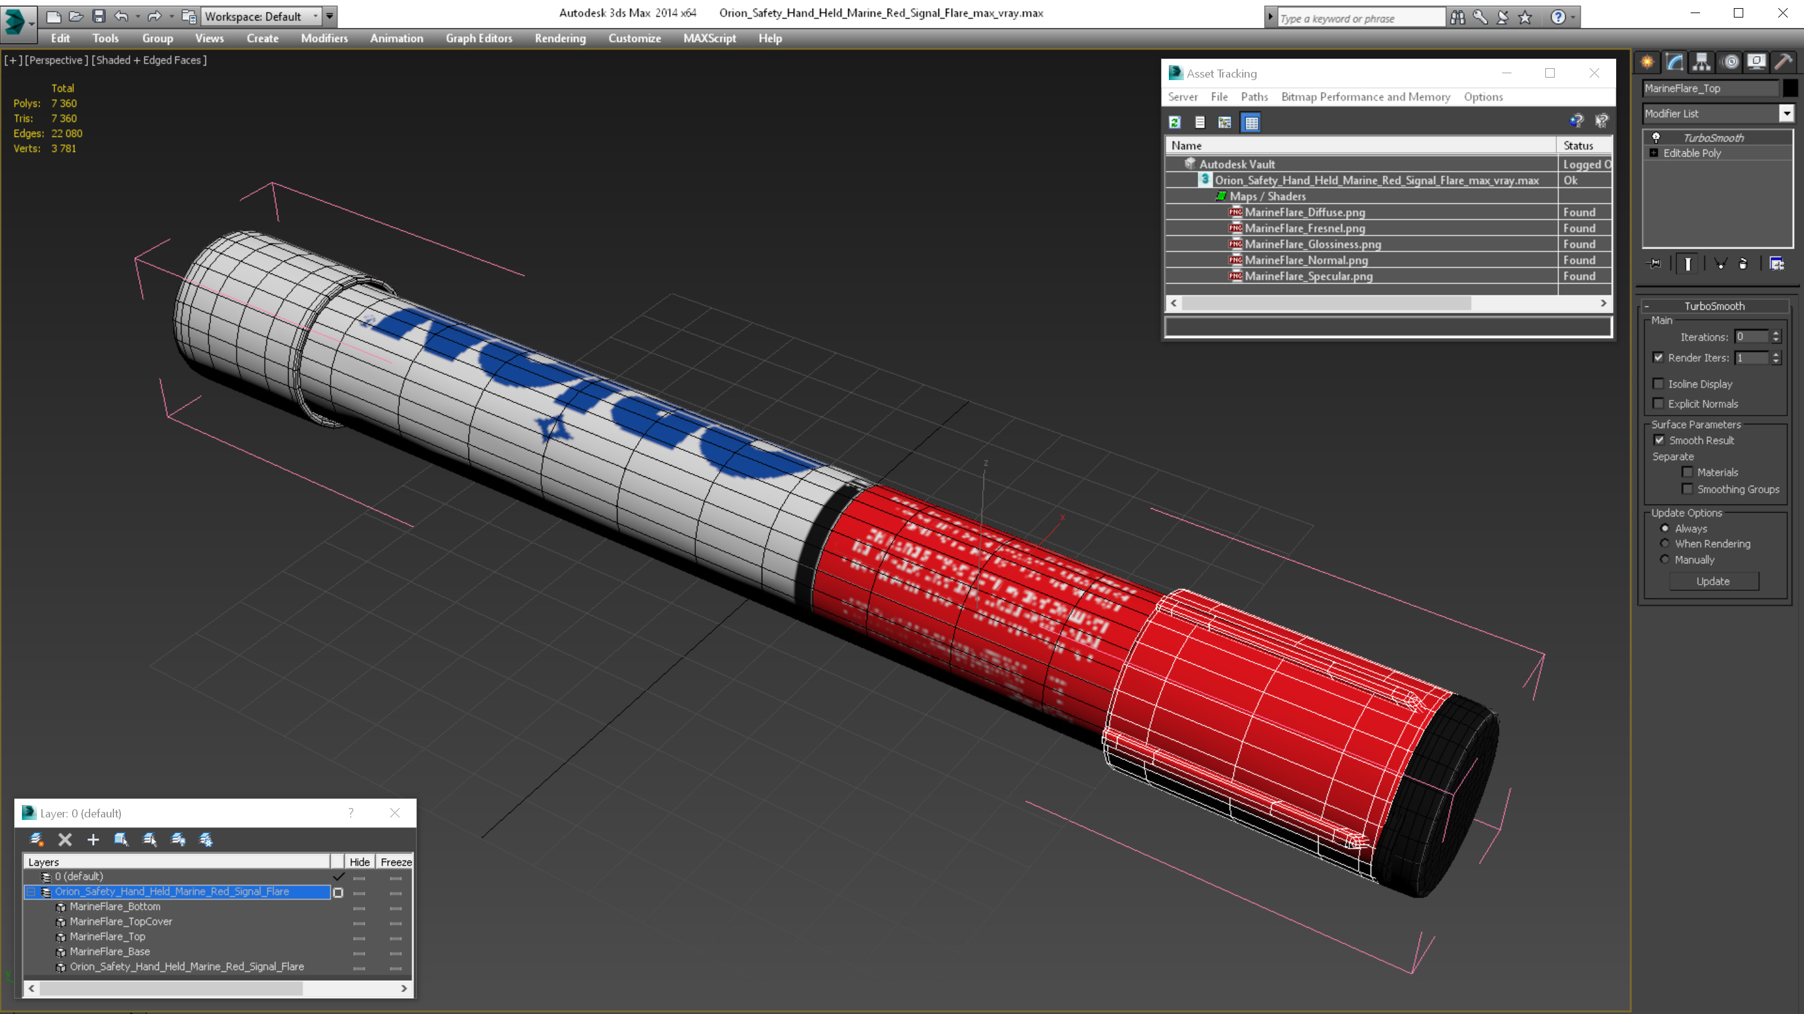Click Hide/Unhide All Layers icon

178,839
